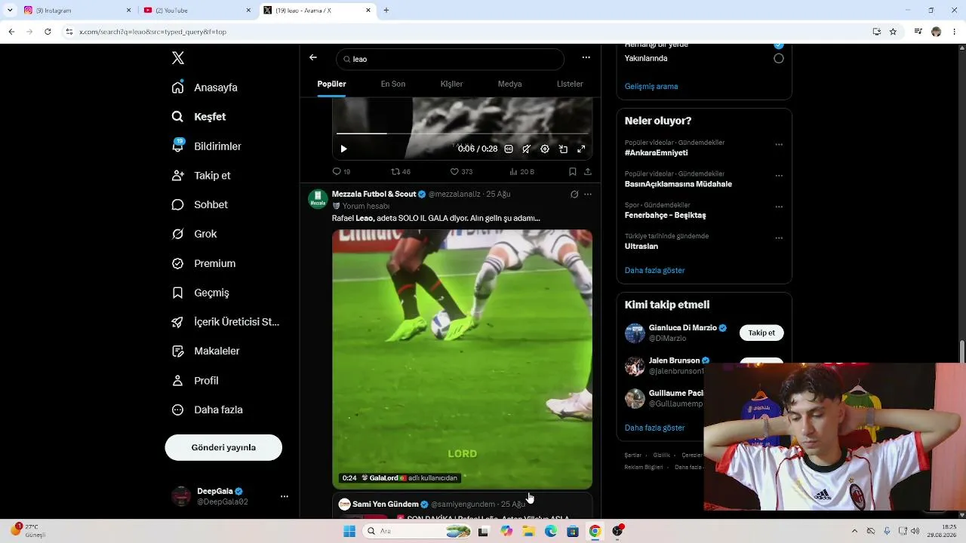Open more options for Fenerbahçe - Beşiktaş trend
Image resolution: width=966 pixels, height=543 pixels.
tap(779, 207)
